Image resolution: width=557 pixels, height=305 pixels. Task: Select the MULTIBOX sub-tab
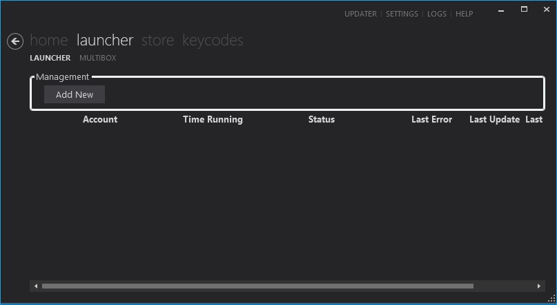tap(97, 58)
